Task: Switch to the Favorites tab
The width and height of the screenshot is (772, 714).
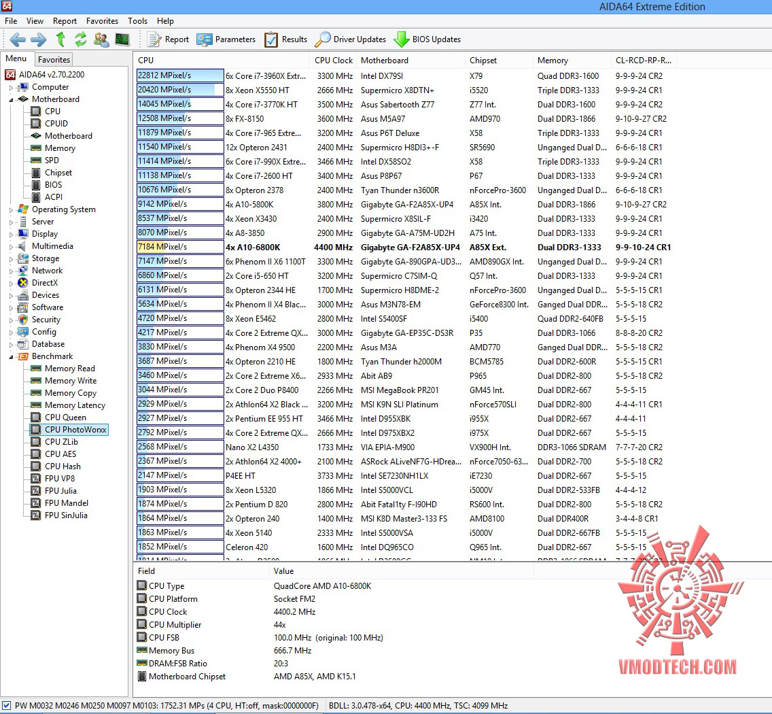Action: click(54, 60)
